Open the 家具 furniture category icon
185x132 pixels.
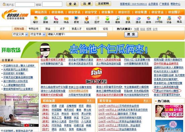[128, 20]
